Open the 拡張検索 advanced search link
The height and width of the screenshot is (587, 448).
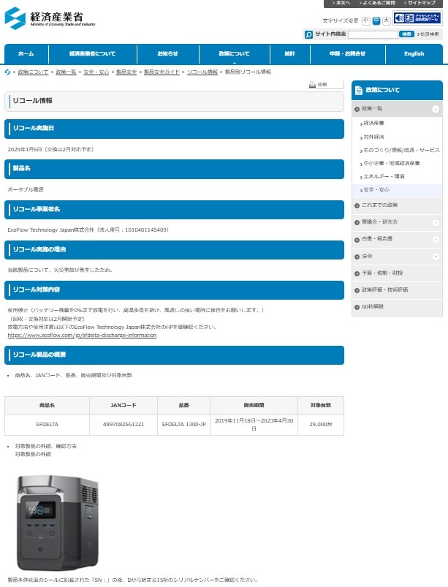click(428, 34)
